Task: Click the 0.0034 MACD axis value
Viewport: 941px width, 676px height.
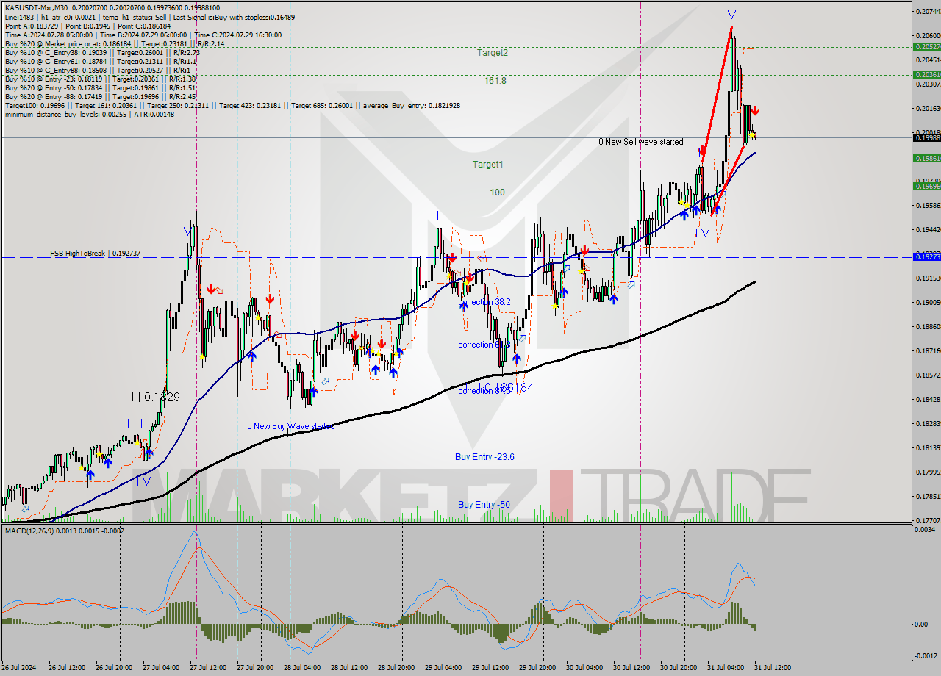Action: [x=925, y=530]
